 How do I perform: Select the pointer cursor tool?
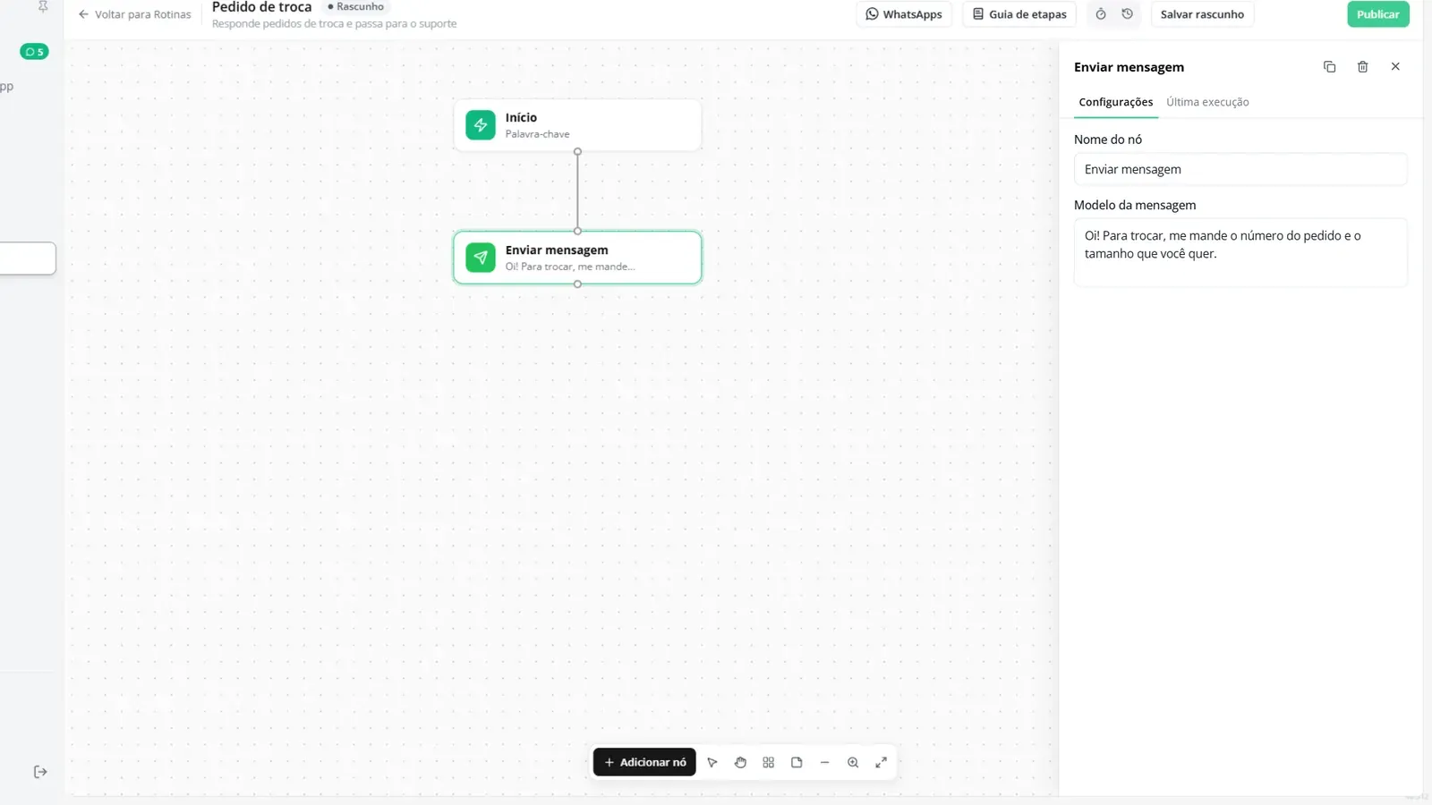point(712,762)
